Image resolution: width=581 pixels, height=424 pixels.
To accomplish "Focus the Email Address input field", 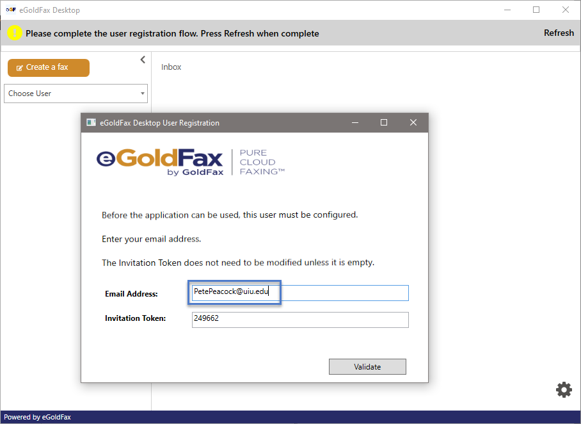I will [300, 293].
